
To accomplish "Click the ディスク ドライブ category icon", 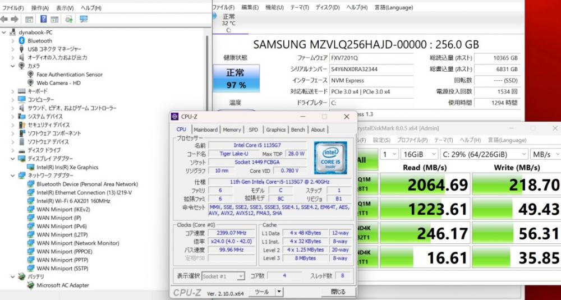I will pos(21,150).
